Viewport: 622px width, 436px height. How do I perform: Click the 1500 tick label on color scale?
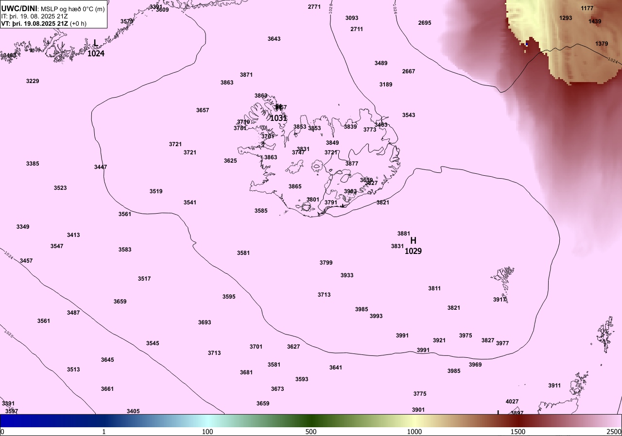tap(518, 432)
